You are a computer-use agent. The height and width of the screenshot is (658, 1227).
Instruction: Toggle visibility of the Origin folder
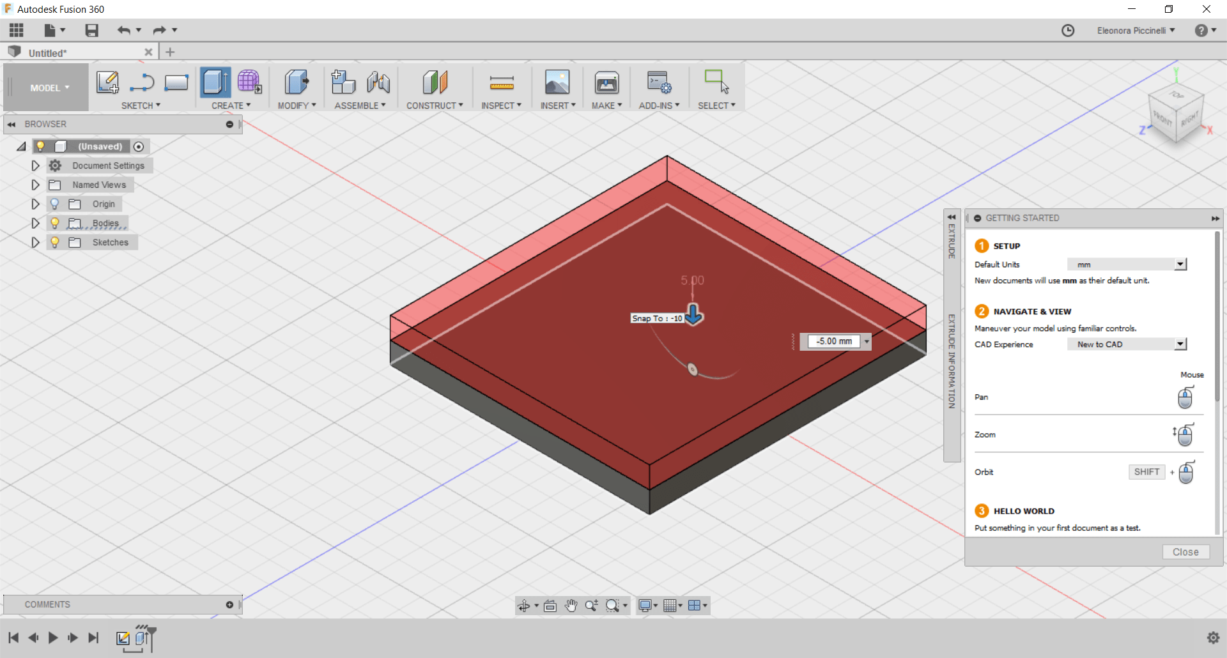click(x=55, y=204)
